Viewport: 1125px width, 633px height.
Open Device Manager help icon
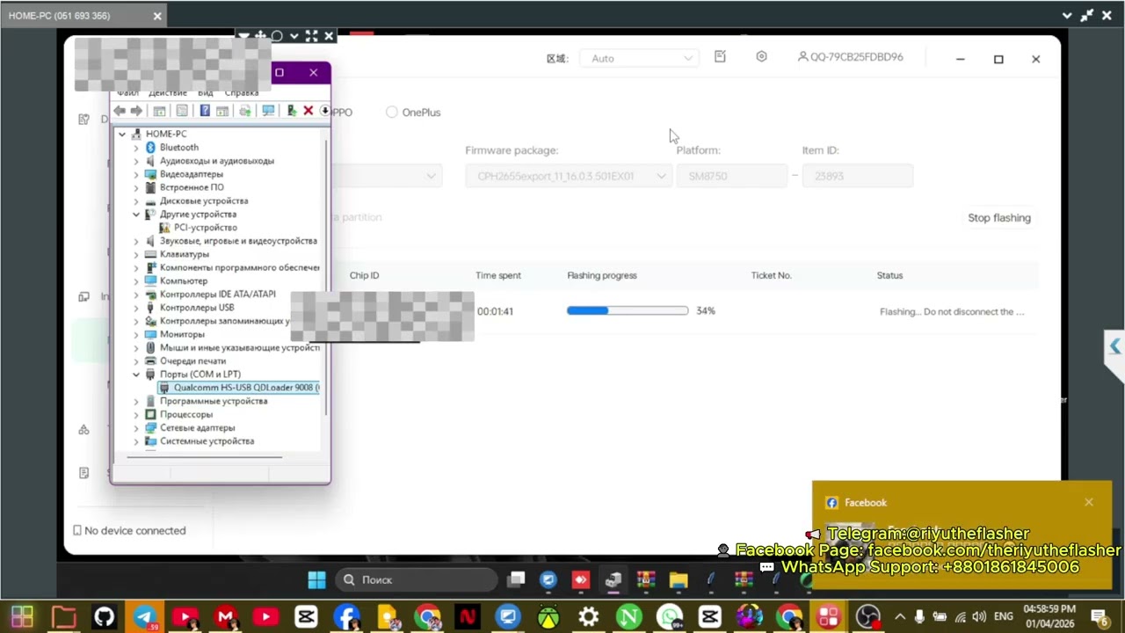click(x=205, y=111)
